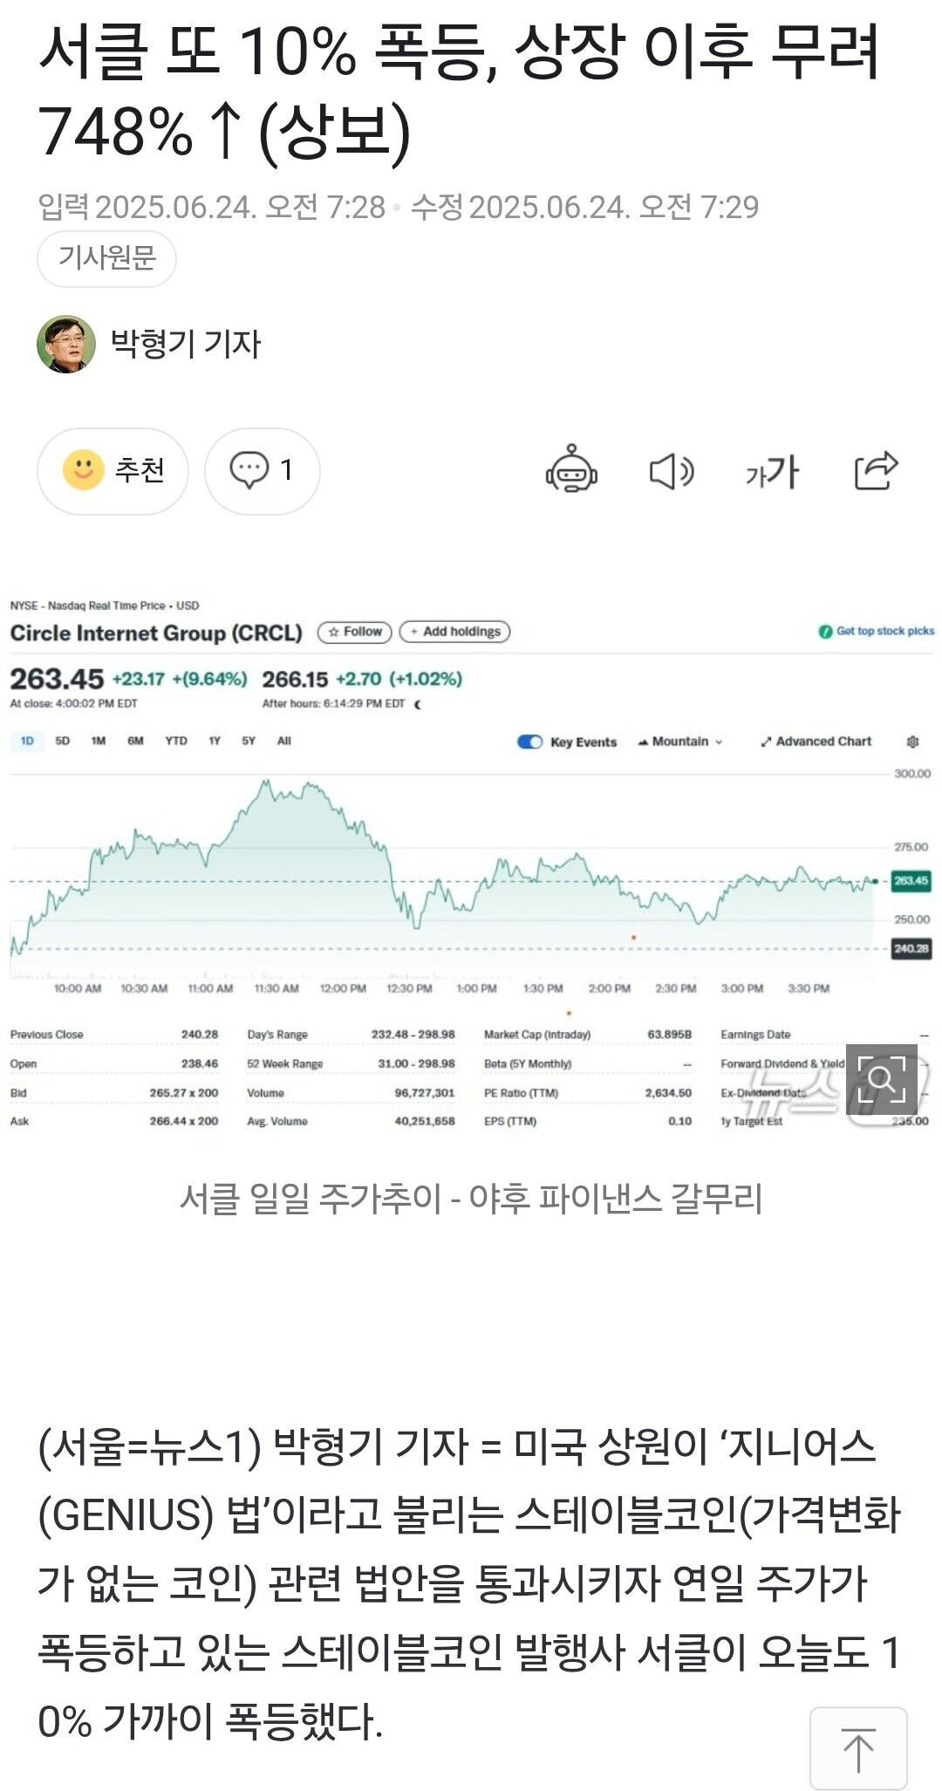This screenshot has height=1791, width=942.
Task: Switch to the YTD range tab
Action: [x=176, y=741]
